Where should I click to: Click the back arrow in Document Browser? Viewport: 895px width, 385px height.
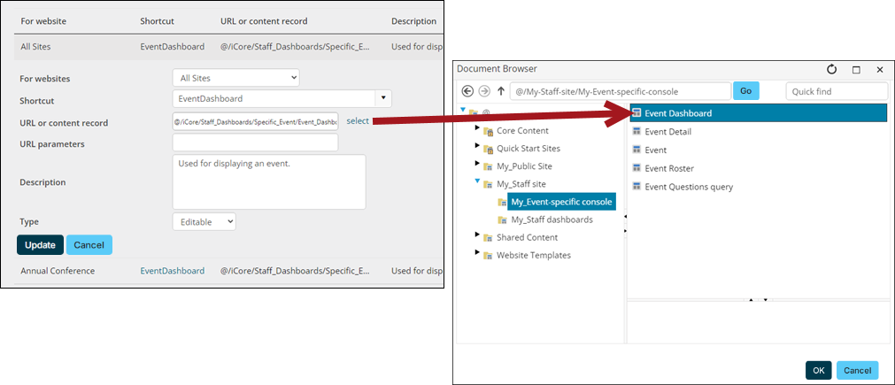[467, 91]
